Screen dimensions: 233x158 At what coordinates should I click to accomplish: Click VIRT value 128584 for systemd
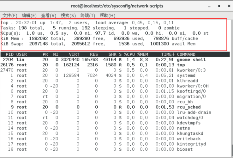71,76
